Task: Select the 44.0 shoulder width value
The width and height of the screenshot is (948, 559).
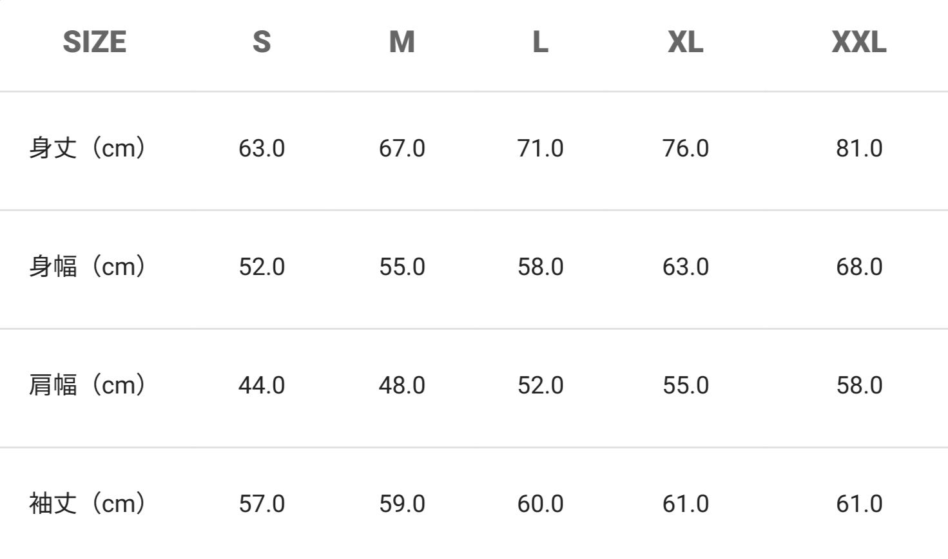Action: 261,385
